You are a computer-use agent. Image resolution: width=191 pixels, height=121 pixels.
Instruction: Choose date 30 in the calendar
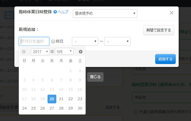coord(80,108)
